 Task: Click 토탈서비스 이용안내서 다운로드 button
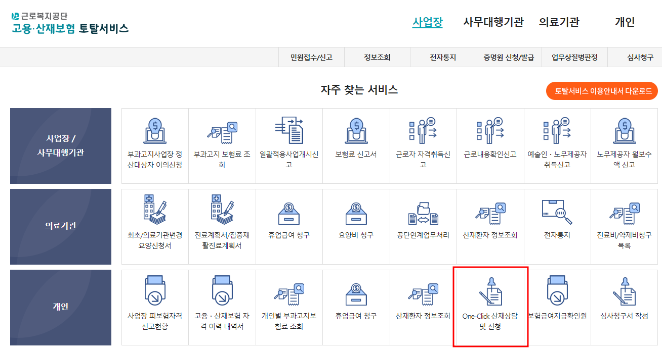[x=602, y=91]
